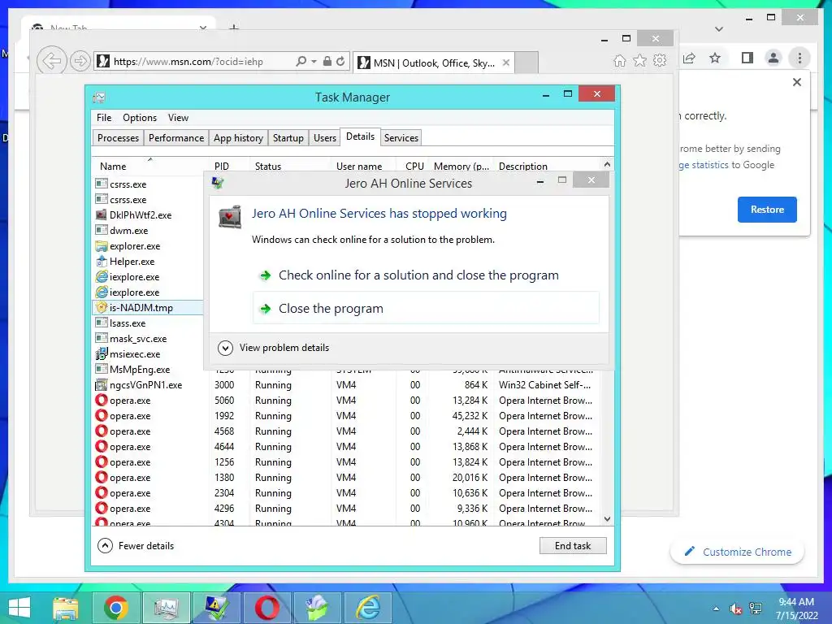Open Chrome three-dot menu
The height and width of the screenshot is (624, 832).
[799, 58]
